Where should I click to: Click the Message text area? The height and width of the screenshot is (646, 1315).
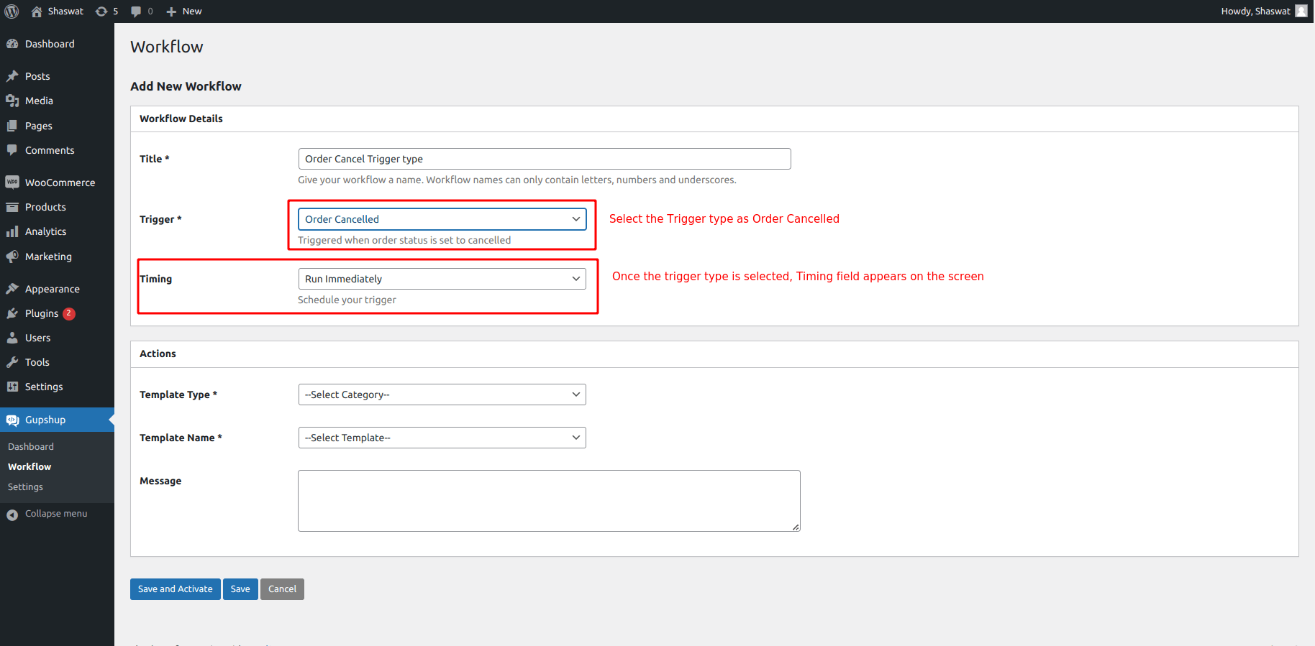pyautogui.click(x=549, y=501)
